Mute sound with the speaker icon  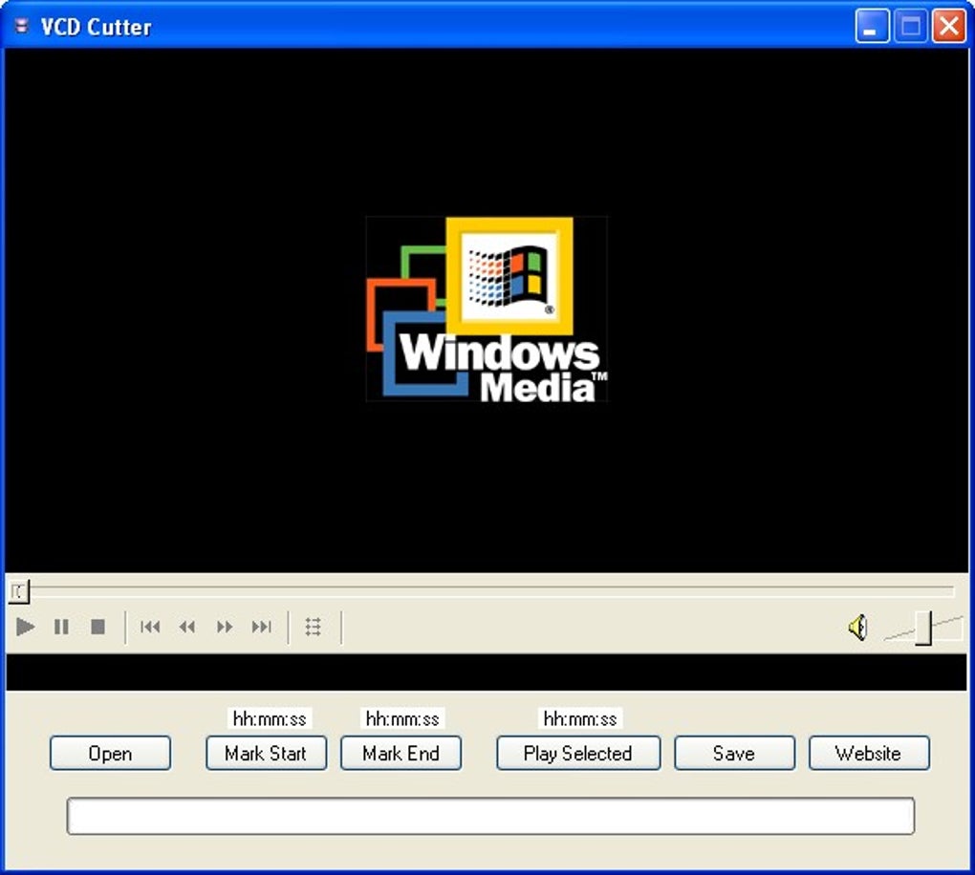[858, 627]
